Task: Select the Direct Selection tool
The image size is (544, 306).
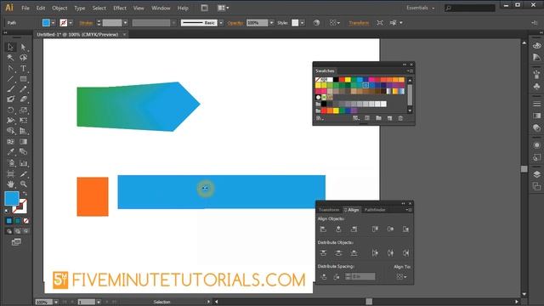Action: [x=23, y=48]
